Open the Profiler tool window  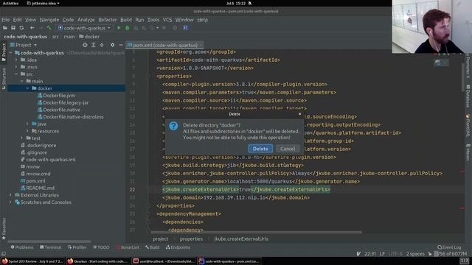click(77, 247)
